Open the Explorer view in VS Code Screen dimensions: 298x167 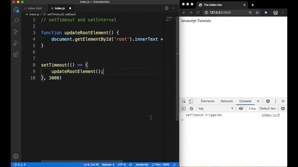point(16,10)
